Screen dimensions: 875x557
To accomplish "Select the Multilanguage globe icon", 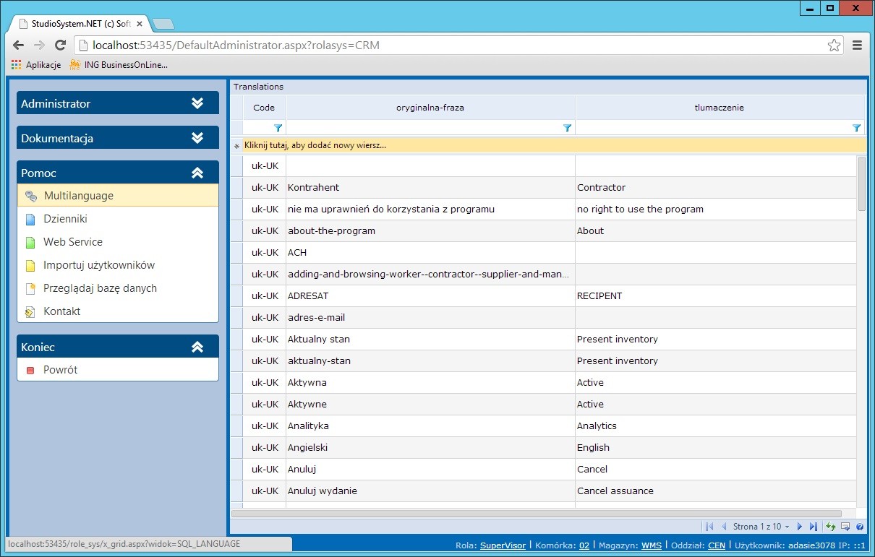I will [30, 195].
